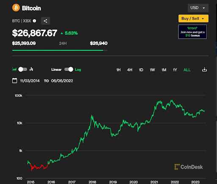Image resolution: width=217 pixels, height=184 pixels.
Task: Click the 10k y-axis label
Action: tap(19, 123)
